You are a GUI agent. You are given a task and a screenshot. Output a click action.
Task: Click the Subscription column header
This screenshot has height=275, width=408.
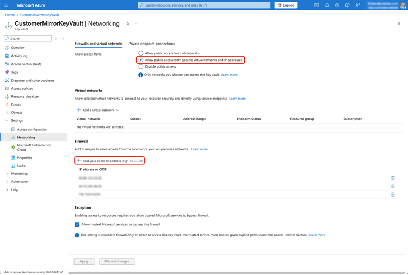(353, 119)
